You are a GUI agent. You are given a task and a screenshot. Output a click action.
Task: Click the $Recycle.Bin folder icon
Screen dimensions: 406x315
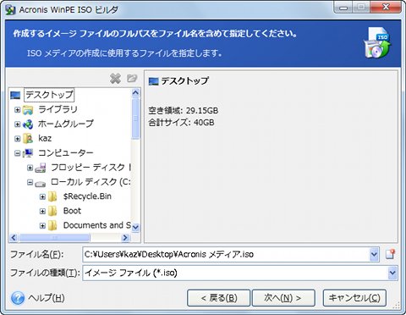[x=52, y=196]
